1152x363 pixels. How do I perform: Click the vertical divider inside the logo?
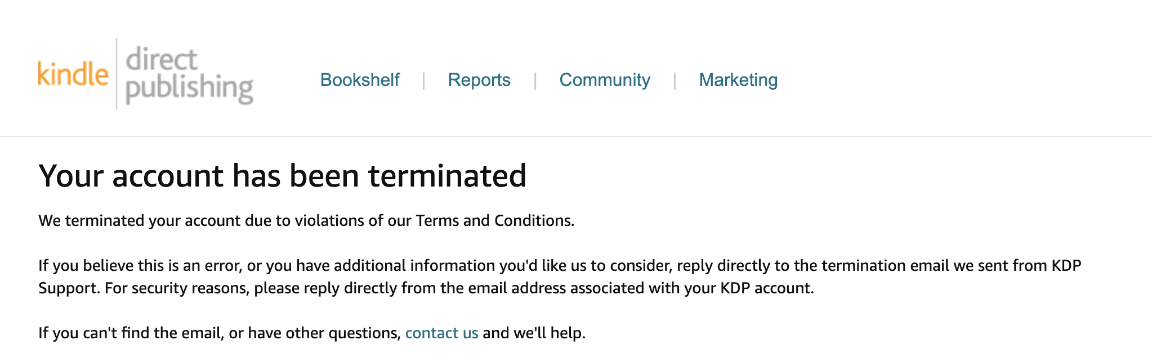coord(117,74)
